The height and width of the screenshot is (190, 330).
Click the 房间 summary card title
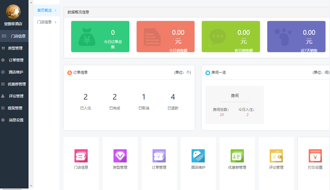point(235,96)
